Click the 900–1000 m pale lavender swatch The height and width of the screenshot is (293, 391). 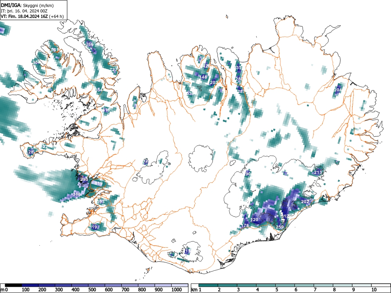pyautogui.click(x=163, y=285)
